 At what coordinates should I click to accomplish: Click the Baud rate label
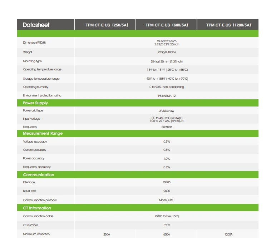tap(29, 191)
